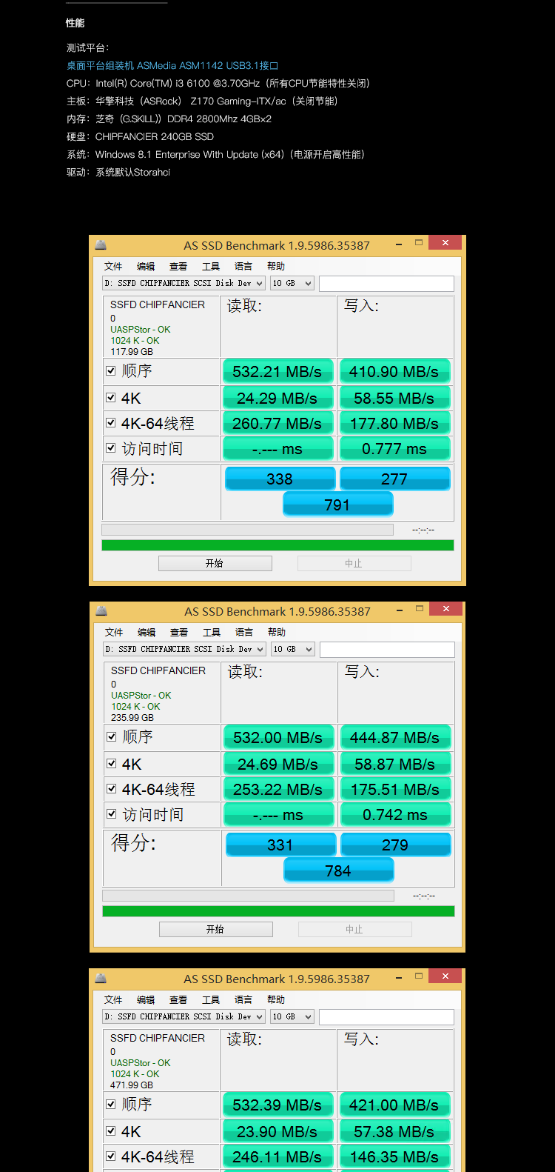Toggle the 4K checkbox in the 471.99 GB window
The image size is (555, 1172).
point(111,1131)
